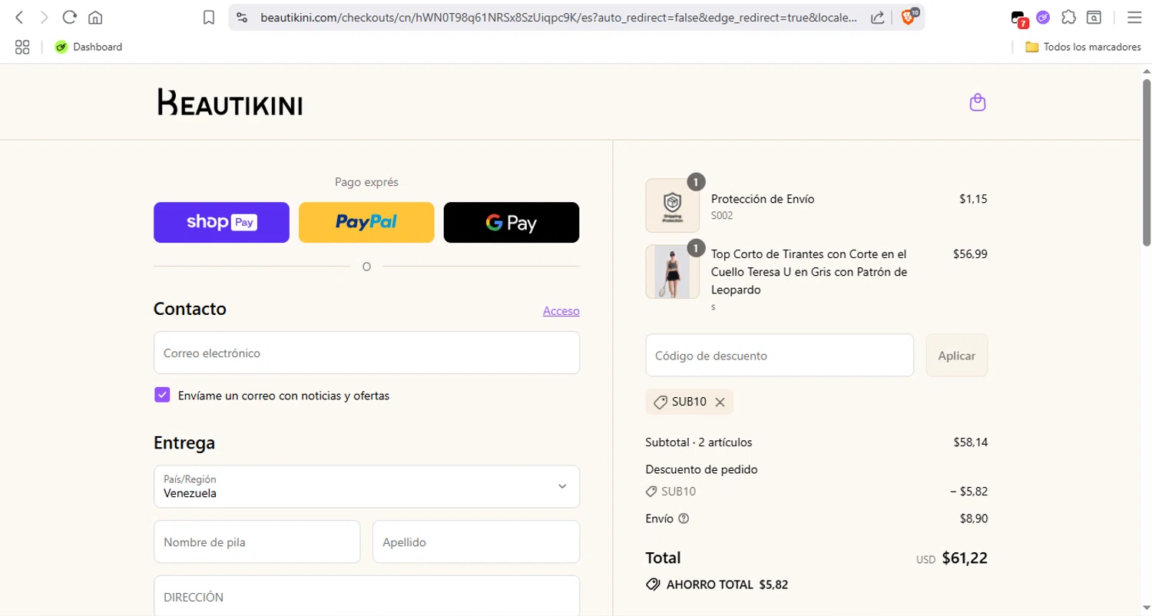Click the Acceso login link
This screenshot has height=616, width=1152.
[561, 311]
